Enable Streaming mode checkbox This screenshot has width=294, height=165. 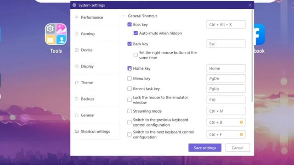click(130, 111)
